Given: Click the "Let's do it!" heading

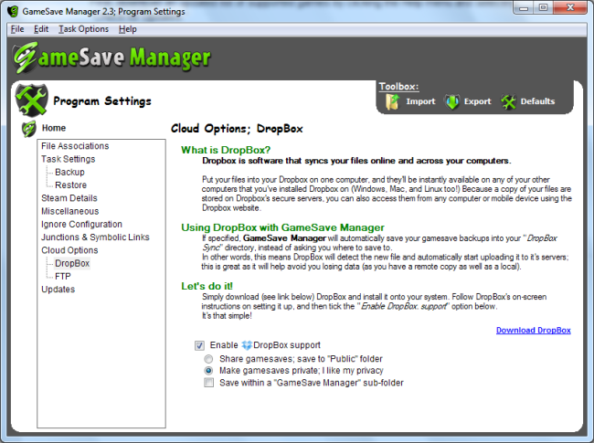Looking at the screenshot, I should click(207, 286).
